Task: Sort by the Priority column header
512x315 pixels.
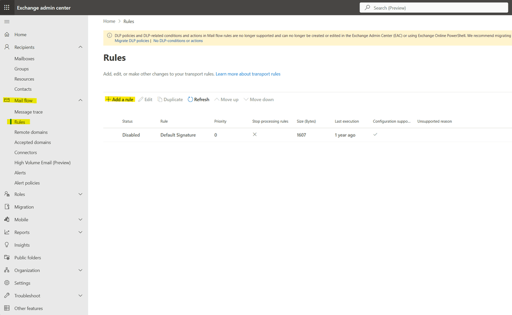Action: click(220, 121)
